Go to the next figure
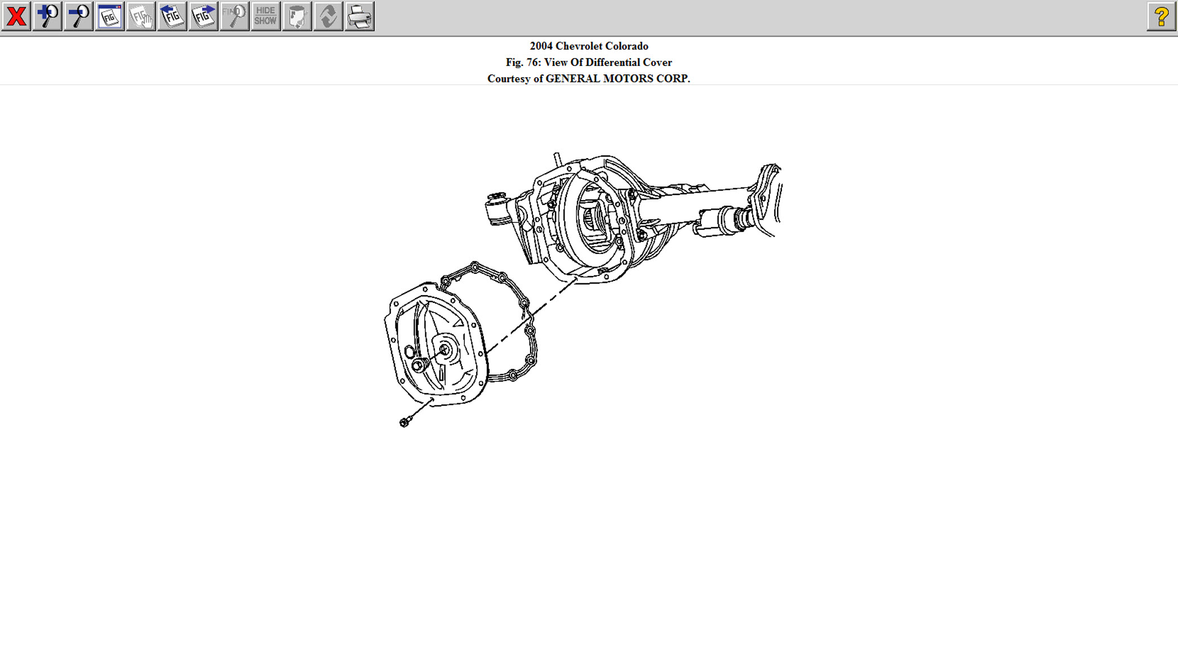1178x650 pixels. [203, 16]
